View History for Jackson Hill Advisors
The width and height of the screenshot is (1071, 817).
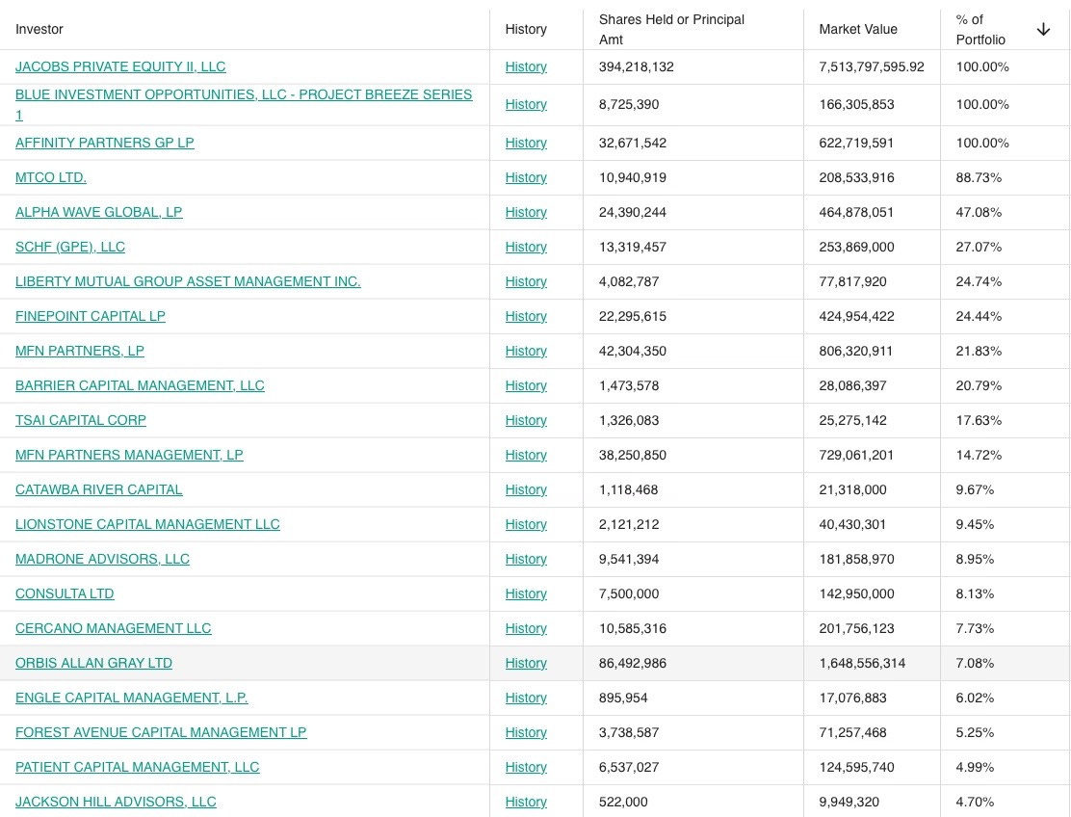pos(526,802)
